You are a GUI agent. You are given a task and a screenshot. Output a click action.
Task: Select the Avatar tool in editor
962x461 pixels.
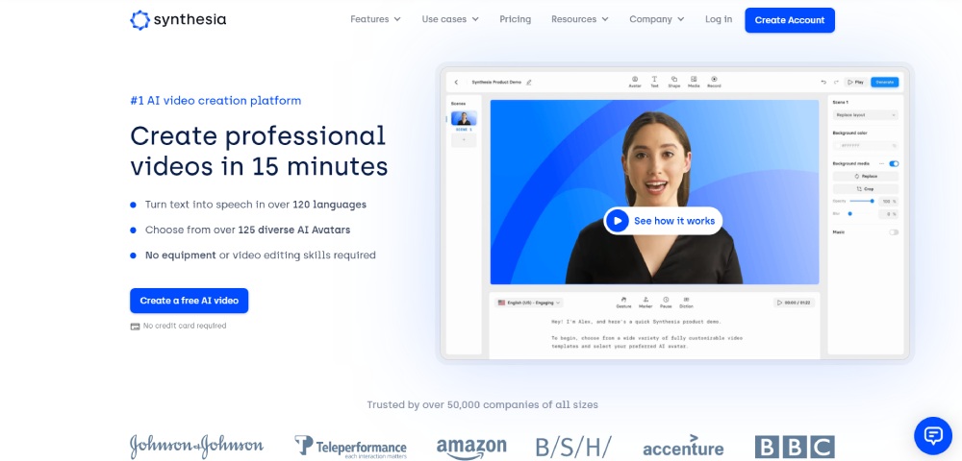point(634,82)
